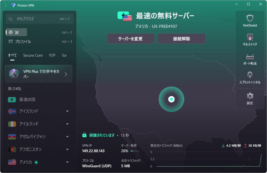Click the 国 (145) list heading
This screenshot has height=173, width=267.
(15, 89)
